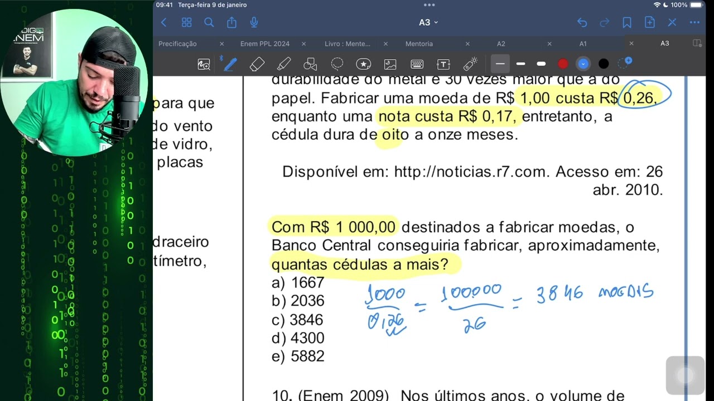Insert an image with photo tool
The image size is (714, 401).
coord(390,64)
